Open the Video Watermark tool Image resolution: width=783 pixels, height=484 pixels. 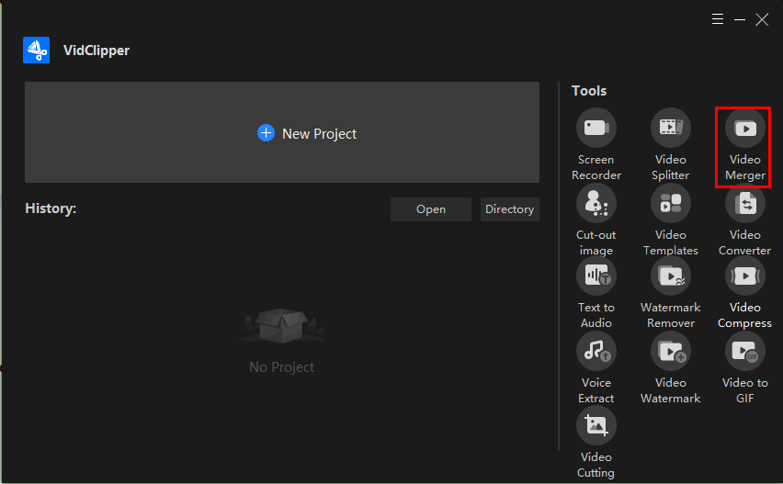670,351
